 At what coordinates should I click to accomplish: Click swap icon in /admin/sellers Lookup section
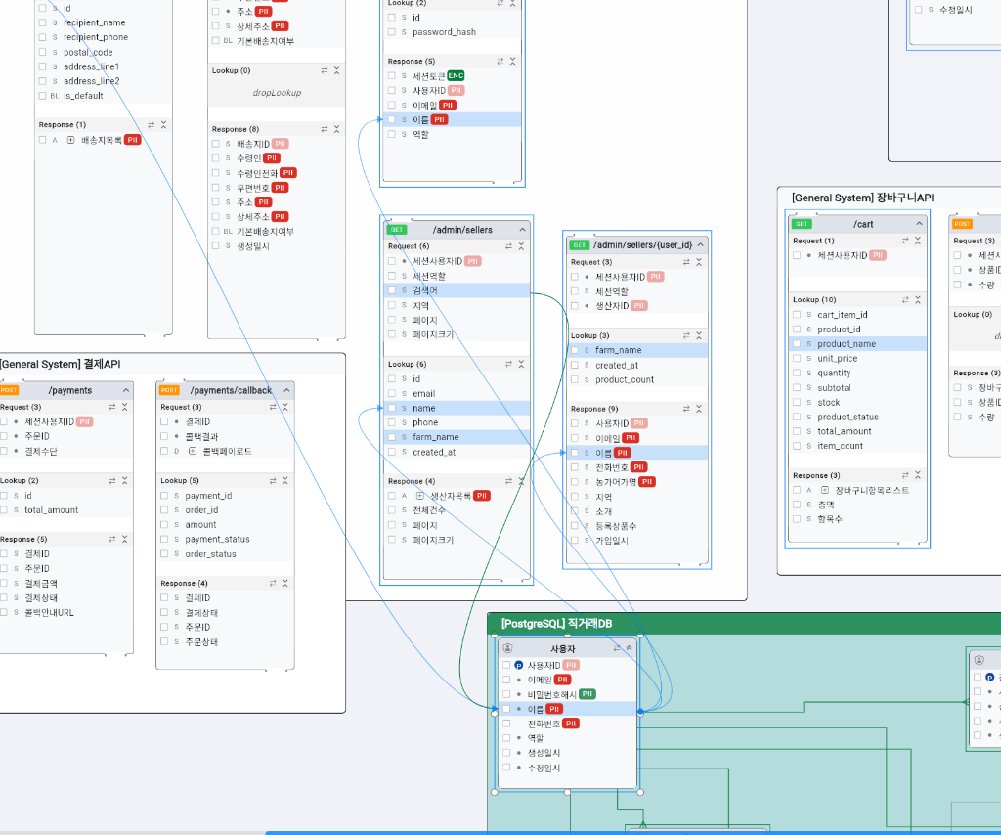508,364
